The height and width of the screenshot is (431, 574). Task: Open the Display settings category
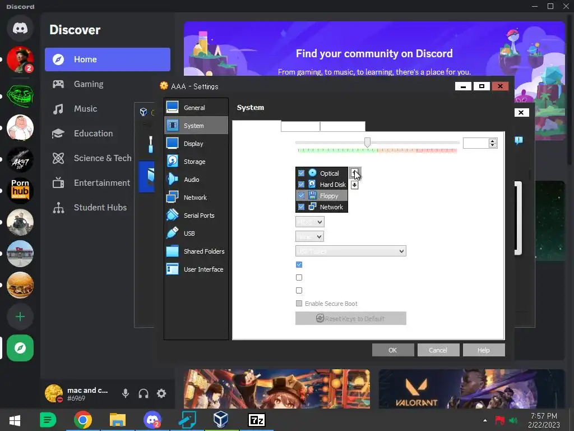[196, 143]
